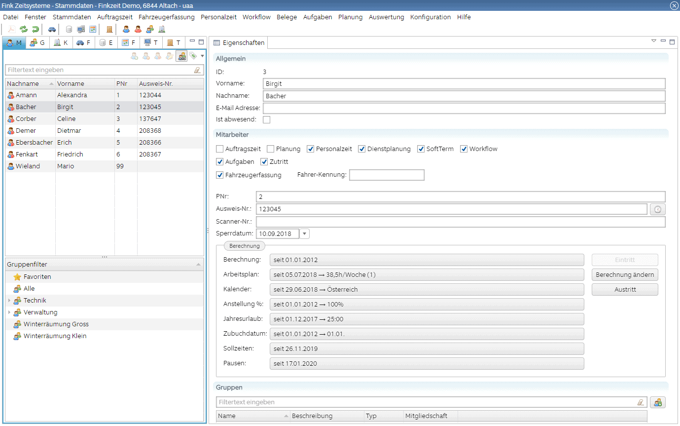Click the two-person group toolbar icon
This screenshot has height=426, width=680.
pyautogui.click(x=150, y=29)
